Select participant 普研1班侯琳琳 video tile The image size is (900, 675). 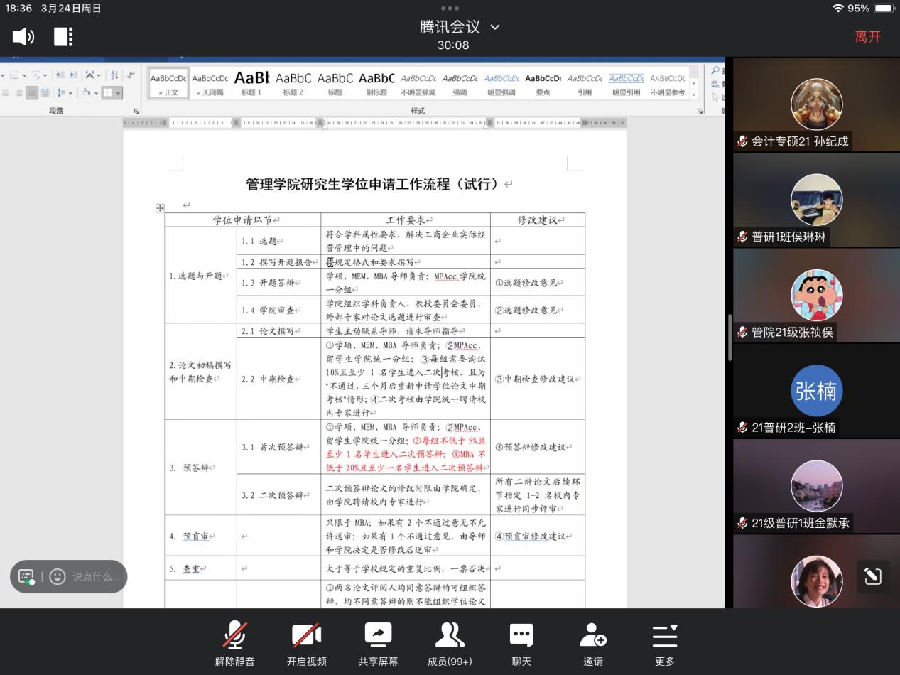pyautogui.click(x=816, y=200)
